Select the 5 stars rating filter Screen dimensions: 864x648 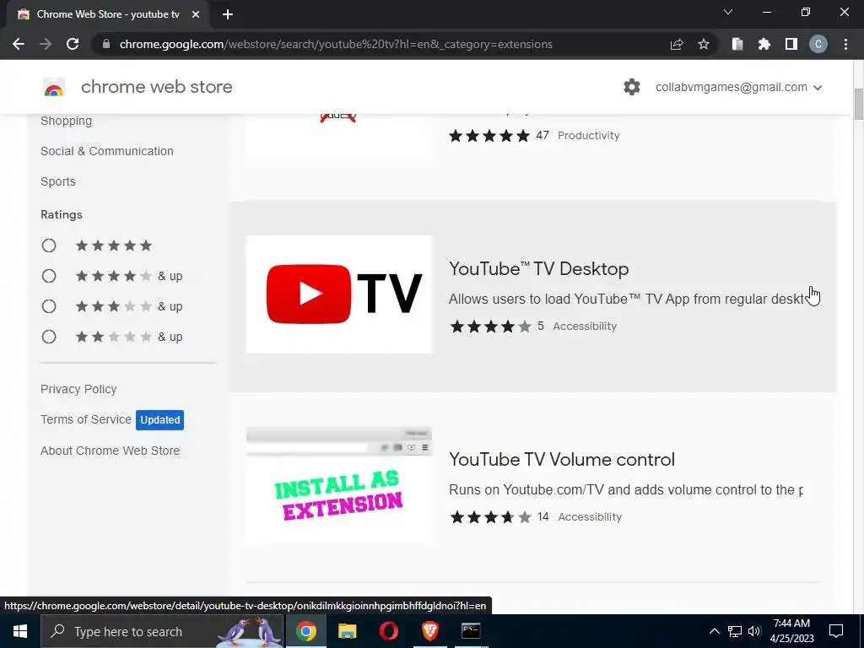pos(49,246)
